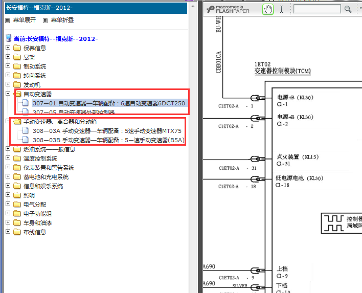
Task: Click the 变速器控制模块(TCM) diagram label
Action: coord(282,71)
